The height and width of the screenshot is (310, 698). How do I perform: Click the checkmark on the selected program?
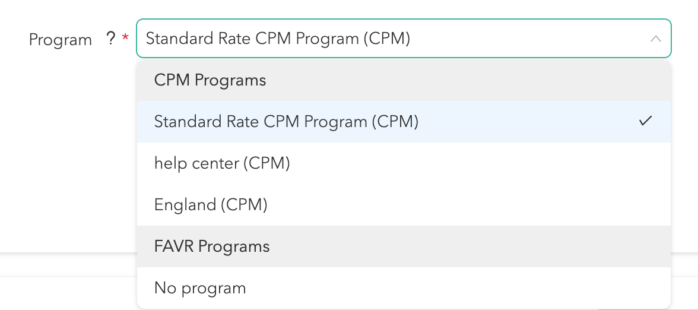click(x=646, y=121)
